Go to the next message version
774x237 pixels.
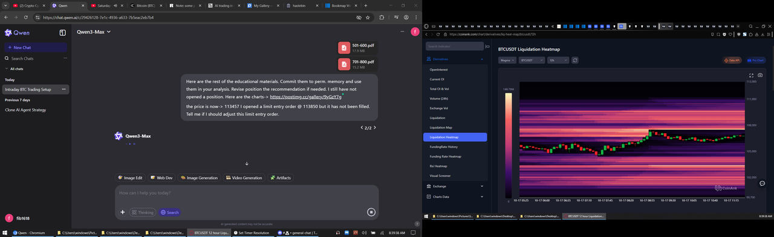(x=375, y=128)
